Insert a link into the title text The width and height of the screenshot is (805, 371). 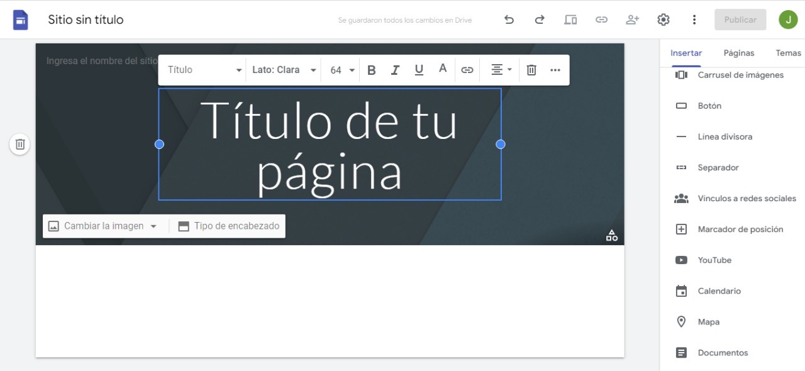(467, 70)
